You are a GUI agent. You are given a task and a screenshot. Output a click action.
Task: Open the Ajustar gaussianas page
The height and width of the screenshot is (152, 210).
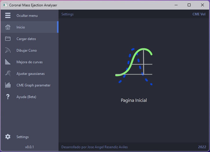click(30, 73)
